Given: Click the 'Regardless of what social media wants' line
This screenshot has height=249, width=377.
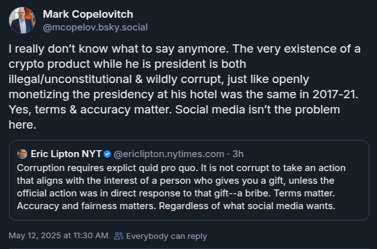Looking at the screenshot, I should [x=247, y=206].
